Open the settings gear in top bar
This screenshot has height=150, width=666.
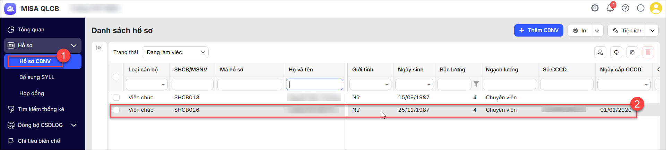point(595,8)
